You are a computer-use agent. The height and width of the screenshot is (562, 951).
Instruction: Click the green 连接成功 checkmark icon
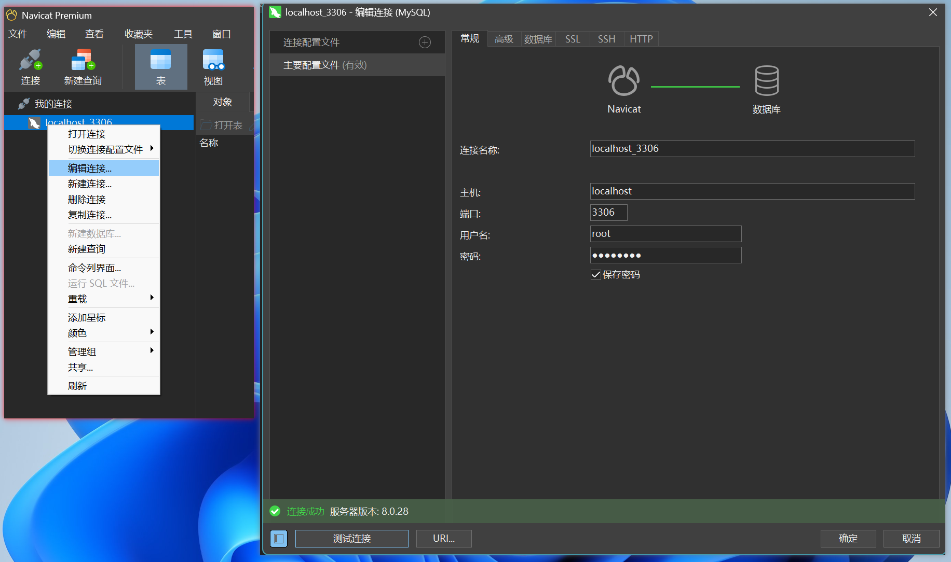[275, 512]
